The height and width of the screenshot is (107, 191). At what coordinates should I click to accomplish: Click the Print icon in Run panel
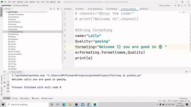click(8, 88)
